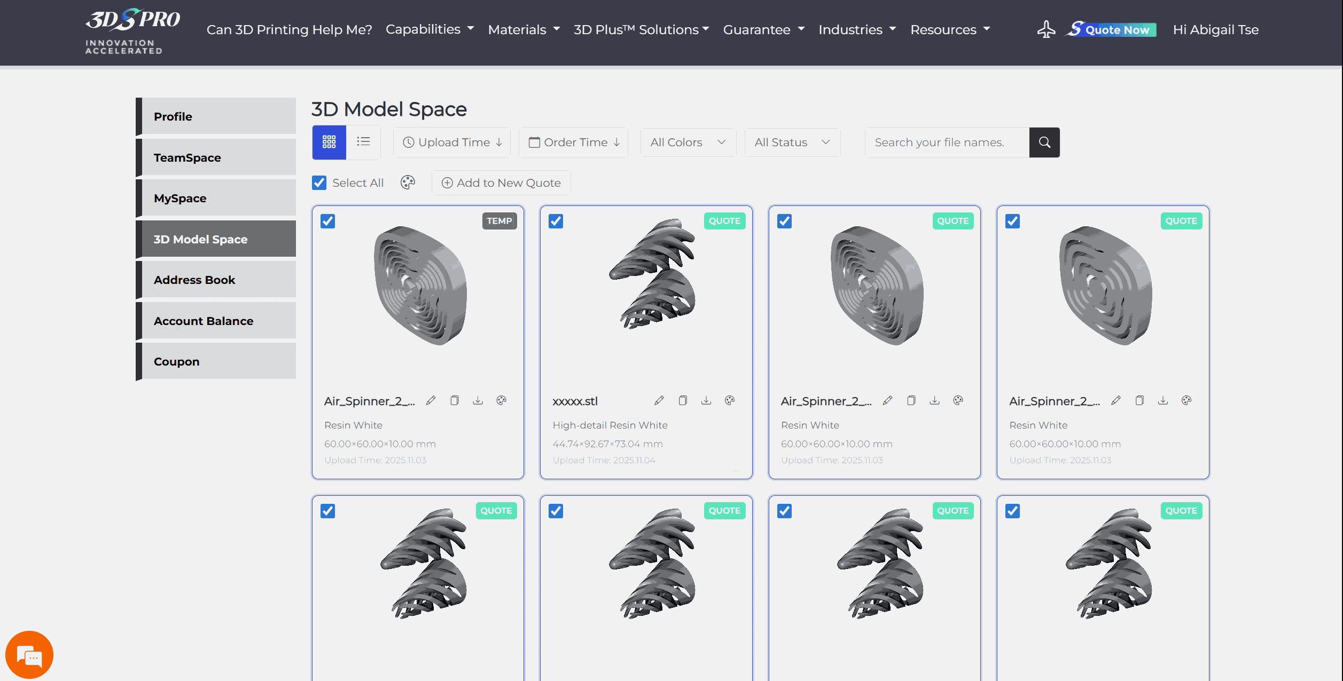Expand the All Status filter
Viewport: 1343px width, 681px height.
[x=792, y=142]
